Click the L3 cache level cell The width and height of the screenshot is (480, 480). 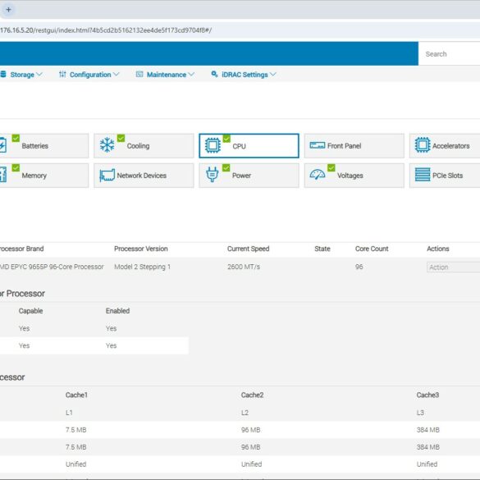[420, 413]
